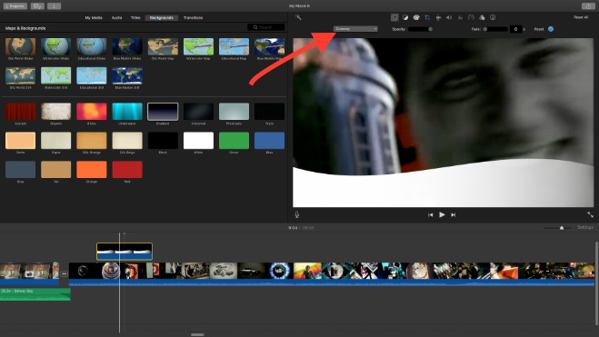Switch to My Media tab
Image resolution: width=599 pixels, height=337 pixels.
[94, 18]
